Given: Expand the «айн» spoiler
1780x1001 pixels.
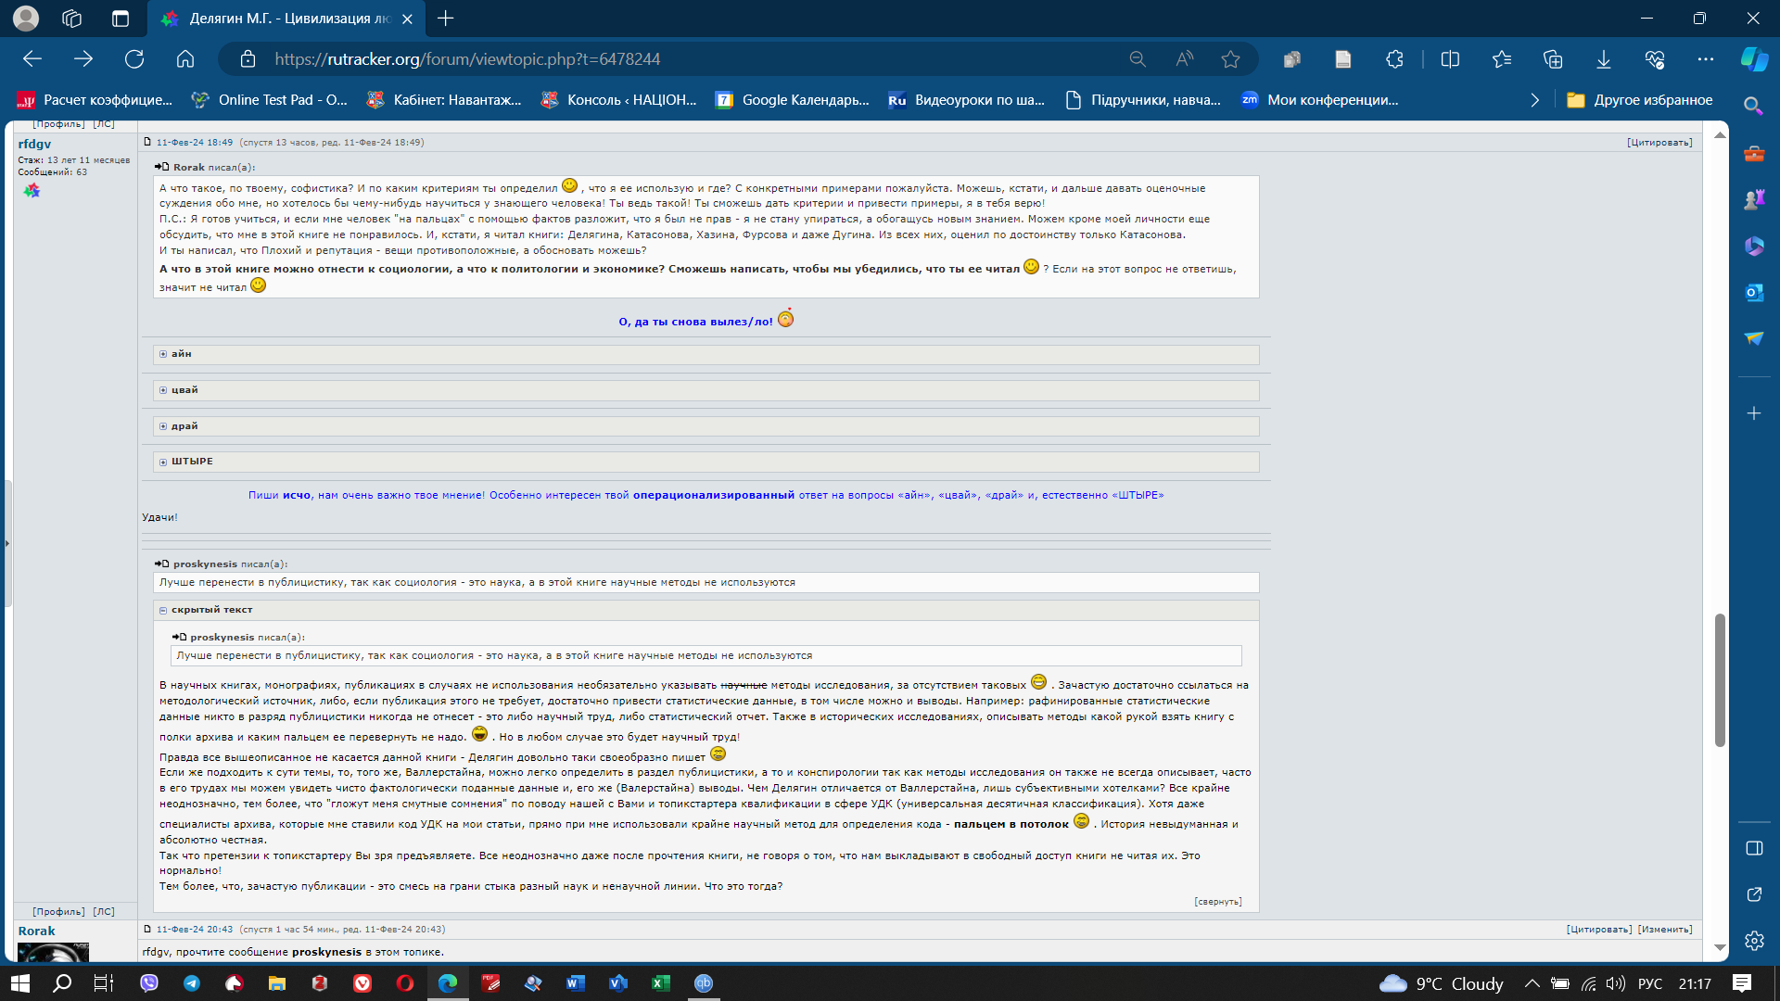Looking at the screenshot, I should coord(181,354).
